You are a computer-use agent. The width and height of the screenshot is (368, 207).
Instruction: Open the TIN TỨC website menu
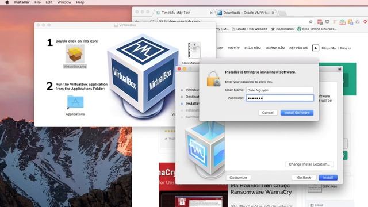234,48
